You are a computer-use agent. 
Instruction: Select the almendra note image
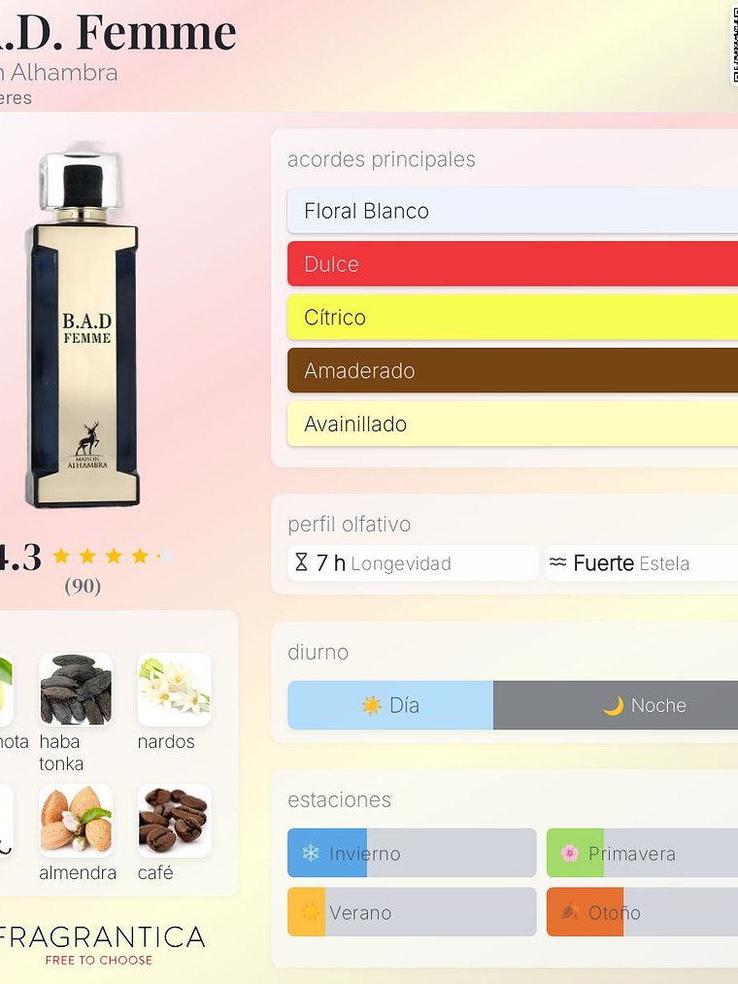click(x=76, y=820)
